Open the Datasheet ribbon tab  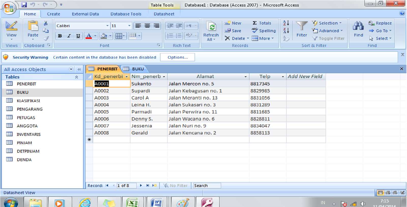[164, 14]
